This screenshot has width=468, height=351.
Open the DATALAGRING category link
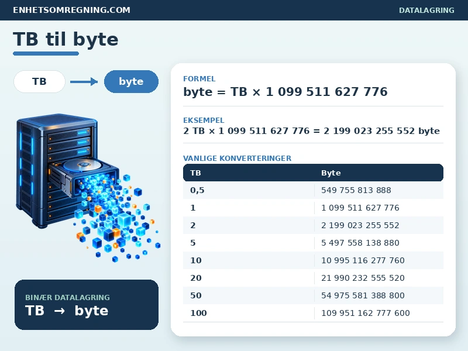(x=426, y=10)
